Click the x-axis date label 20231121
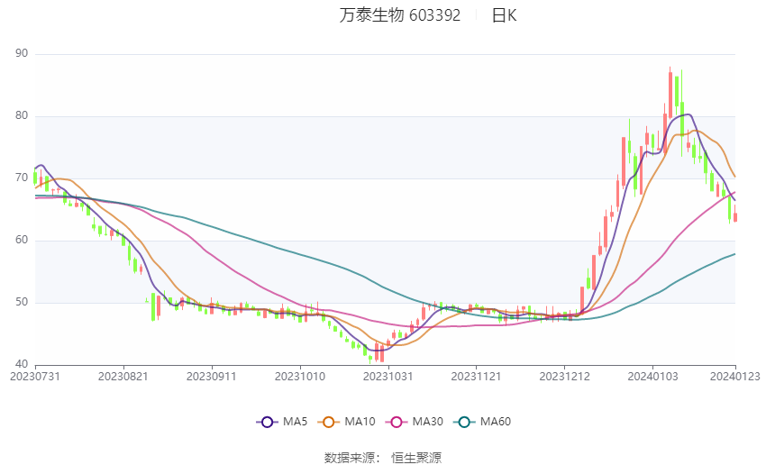Image resolution: width=766 pixels, height=465 pixels. point(476,377)
